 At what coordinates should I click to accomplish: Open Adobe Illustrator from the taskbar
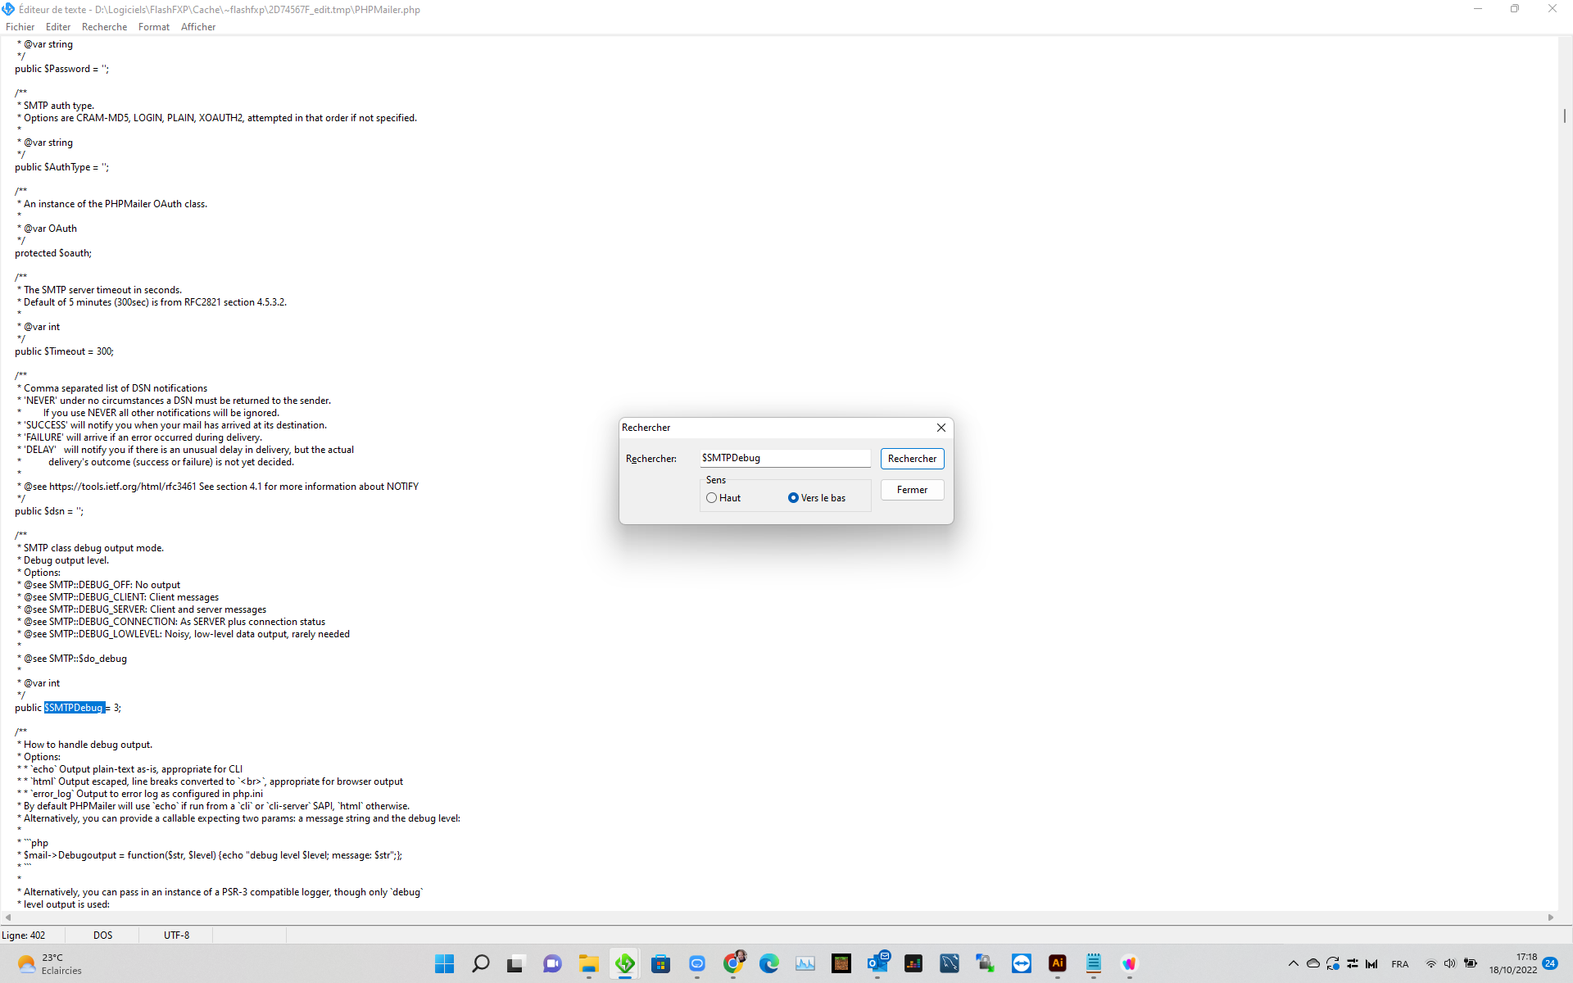pyautogui.click(x=1058, y=963)
